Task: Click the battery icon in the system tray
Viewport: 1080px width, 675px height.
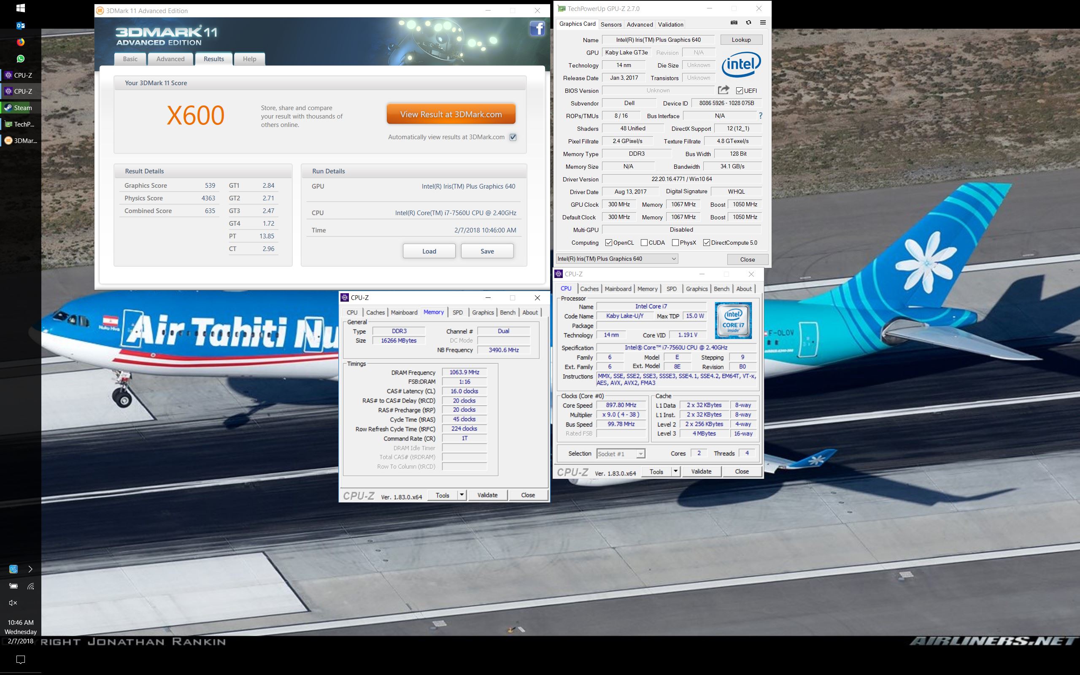Action: (x=13, y=586)
